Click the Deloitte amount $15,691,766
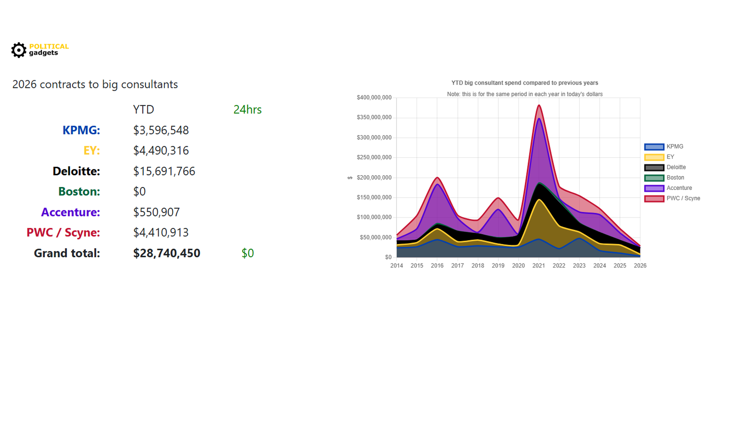The image size is (754, 424). click(x=164, y=171)
